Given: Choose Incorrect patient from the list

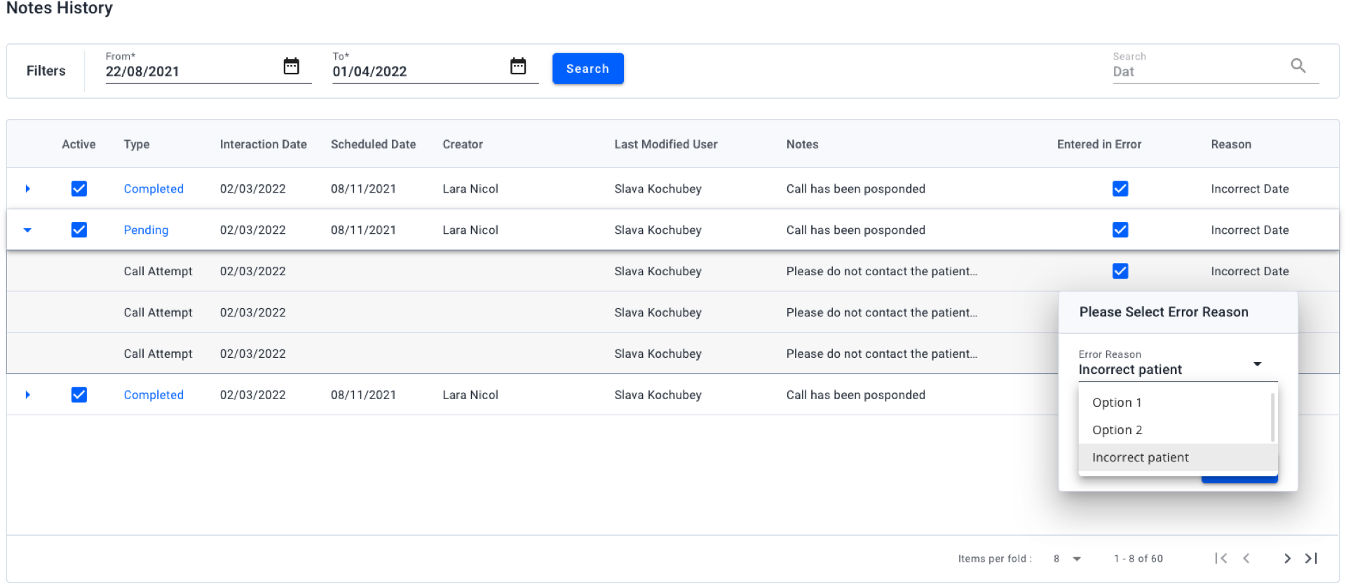Looking at the screenshot, I should coord(1141,457).
